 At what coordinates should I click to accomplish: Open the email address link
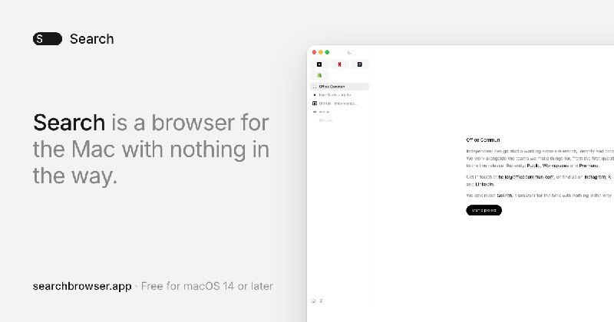(526, 177)
